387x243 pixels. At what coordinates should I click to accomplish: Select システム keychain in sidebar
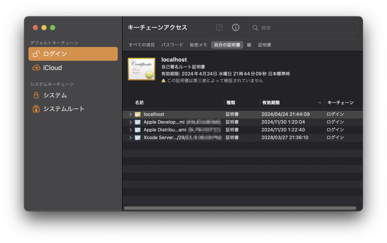coord(73,95)
